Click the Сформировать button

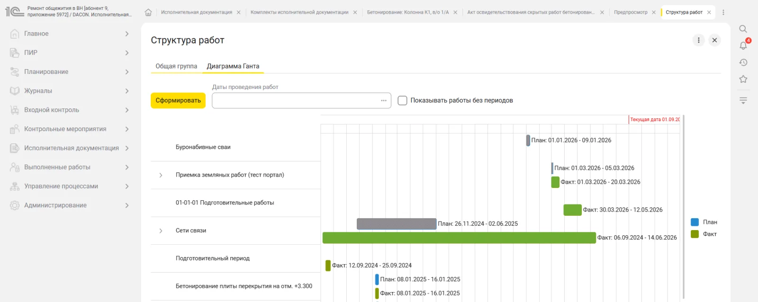point(178,100)
